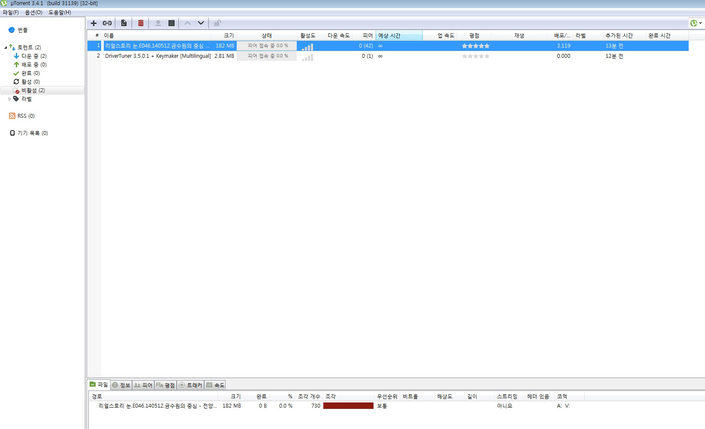The height and width of the screenshot is (429, 705).
Task: Click star rating of 리얼스토리 row
Action: pos(476,46)
